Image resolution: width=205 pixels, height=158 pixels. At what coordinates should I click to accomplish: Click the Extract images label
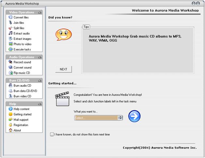pos(23,39)
